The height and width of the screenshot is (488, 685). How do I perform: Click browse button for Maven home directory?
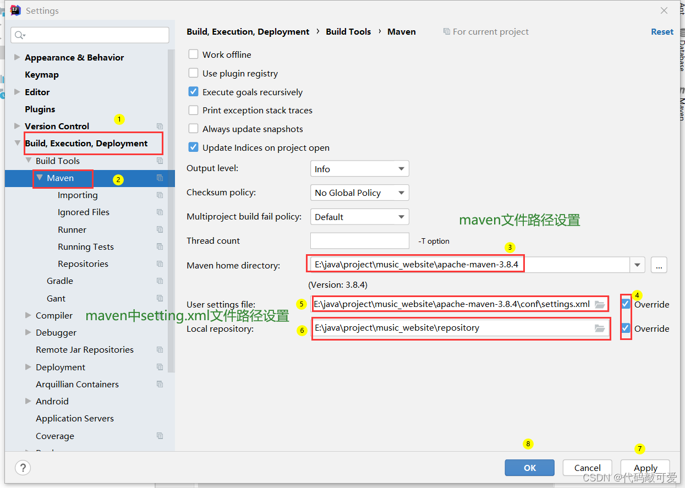coord(659,265)
